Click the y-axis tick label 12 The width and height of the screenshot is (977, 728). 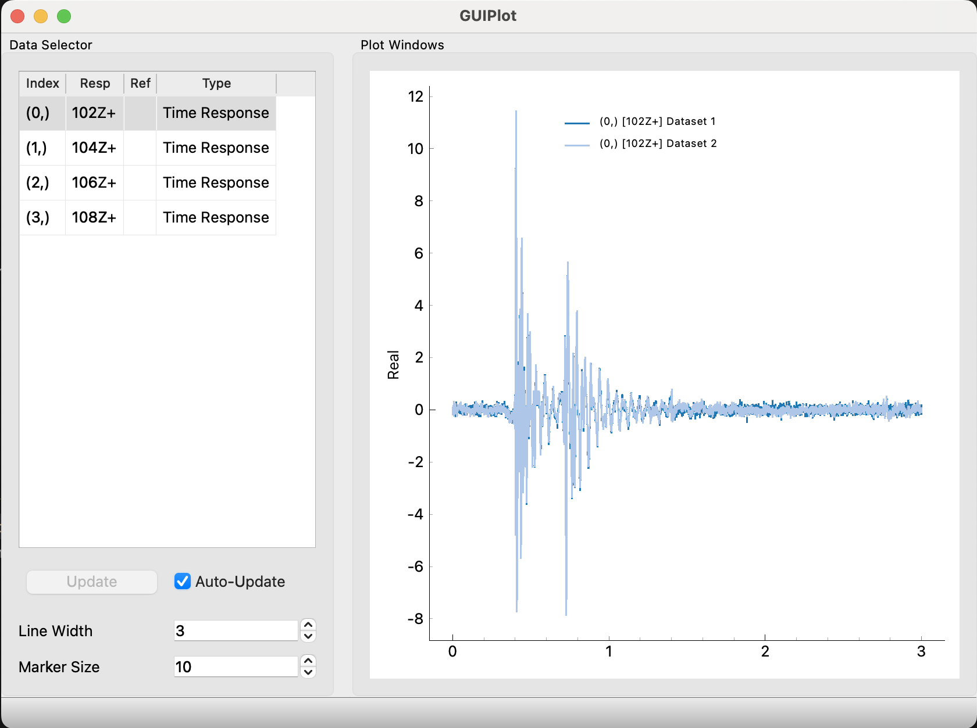coord(416,96)
